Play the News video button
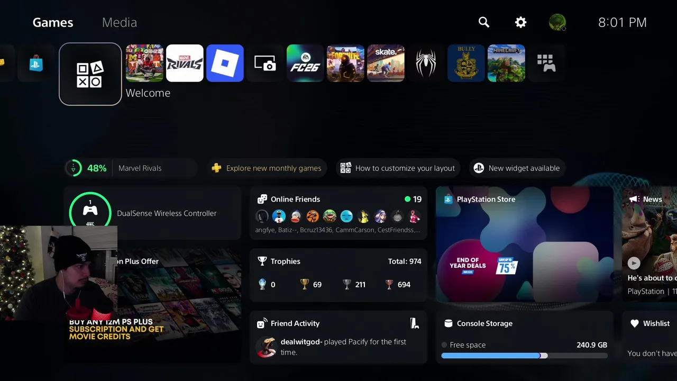Viewport: 677px width, 381px height. click(634, 263)
